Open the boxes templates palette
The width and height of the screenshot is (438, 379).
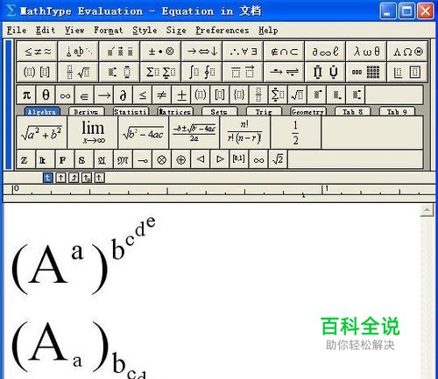tap(407, 72)
